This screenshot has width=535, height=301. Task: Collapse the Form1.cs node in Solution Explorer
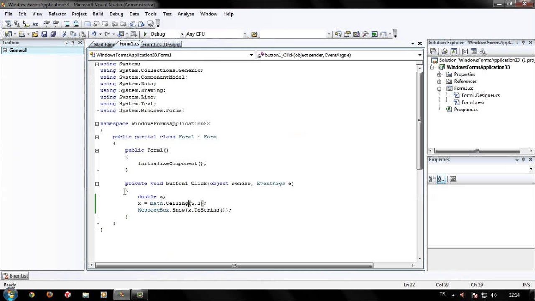(439, 89)
